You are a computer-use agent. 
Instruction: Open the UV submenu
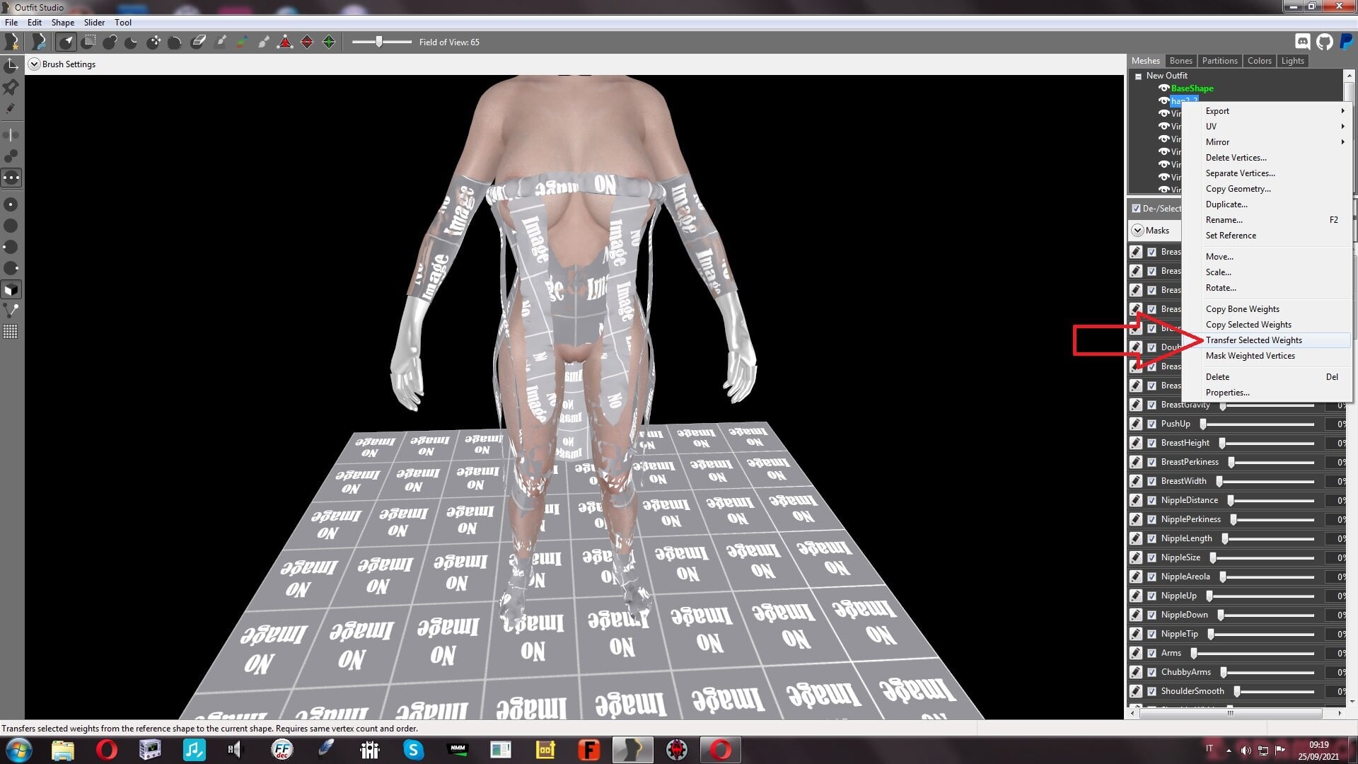(x=1275, y=127)
